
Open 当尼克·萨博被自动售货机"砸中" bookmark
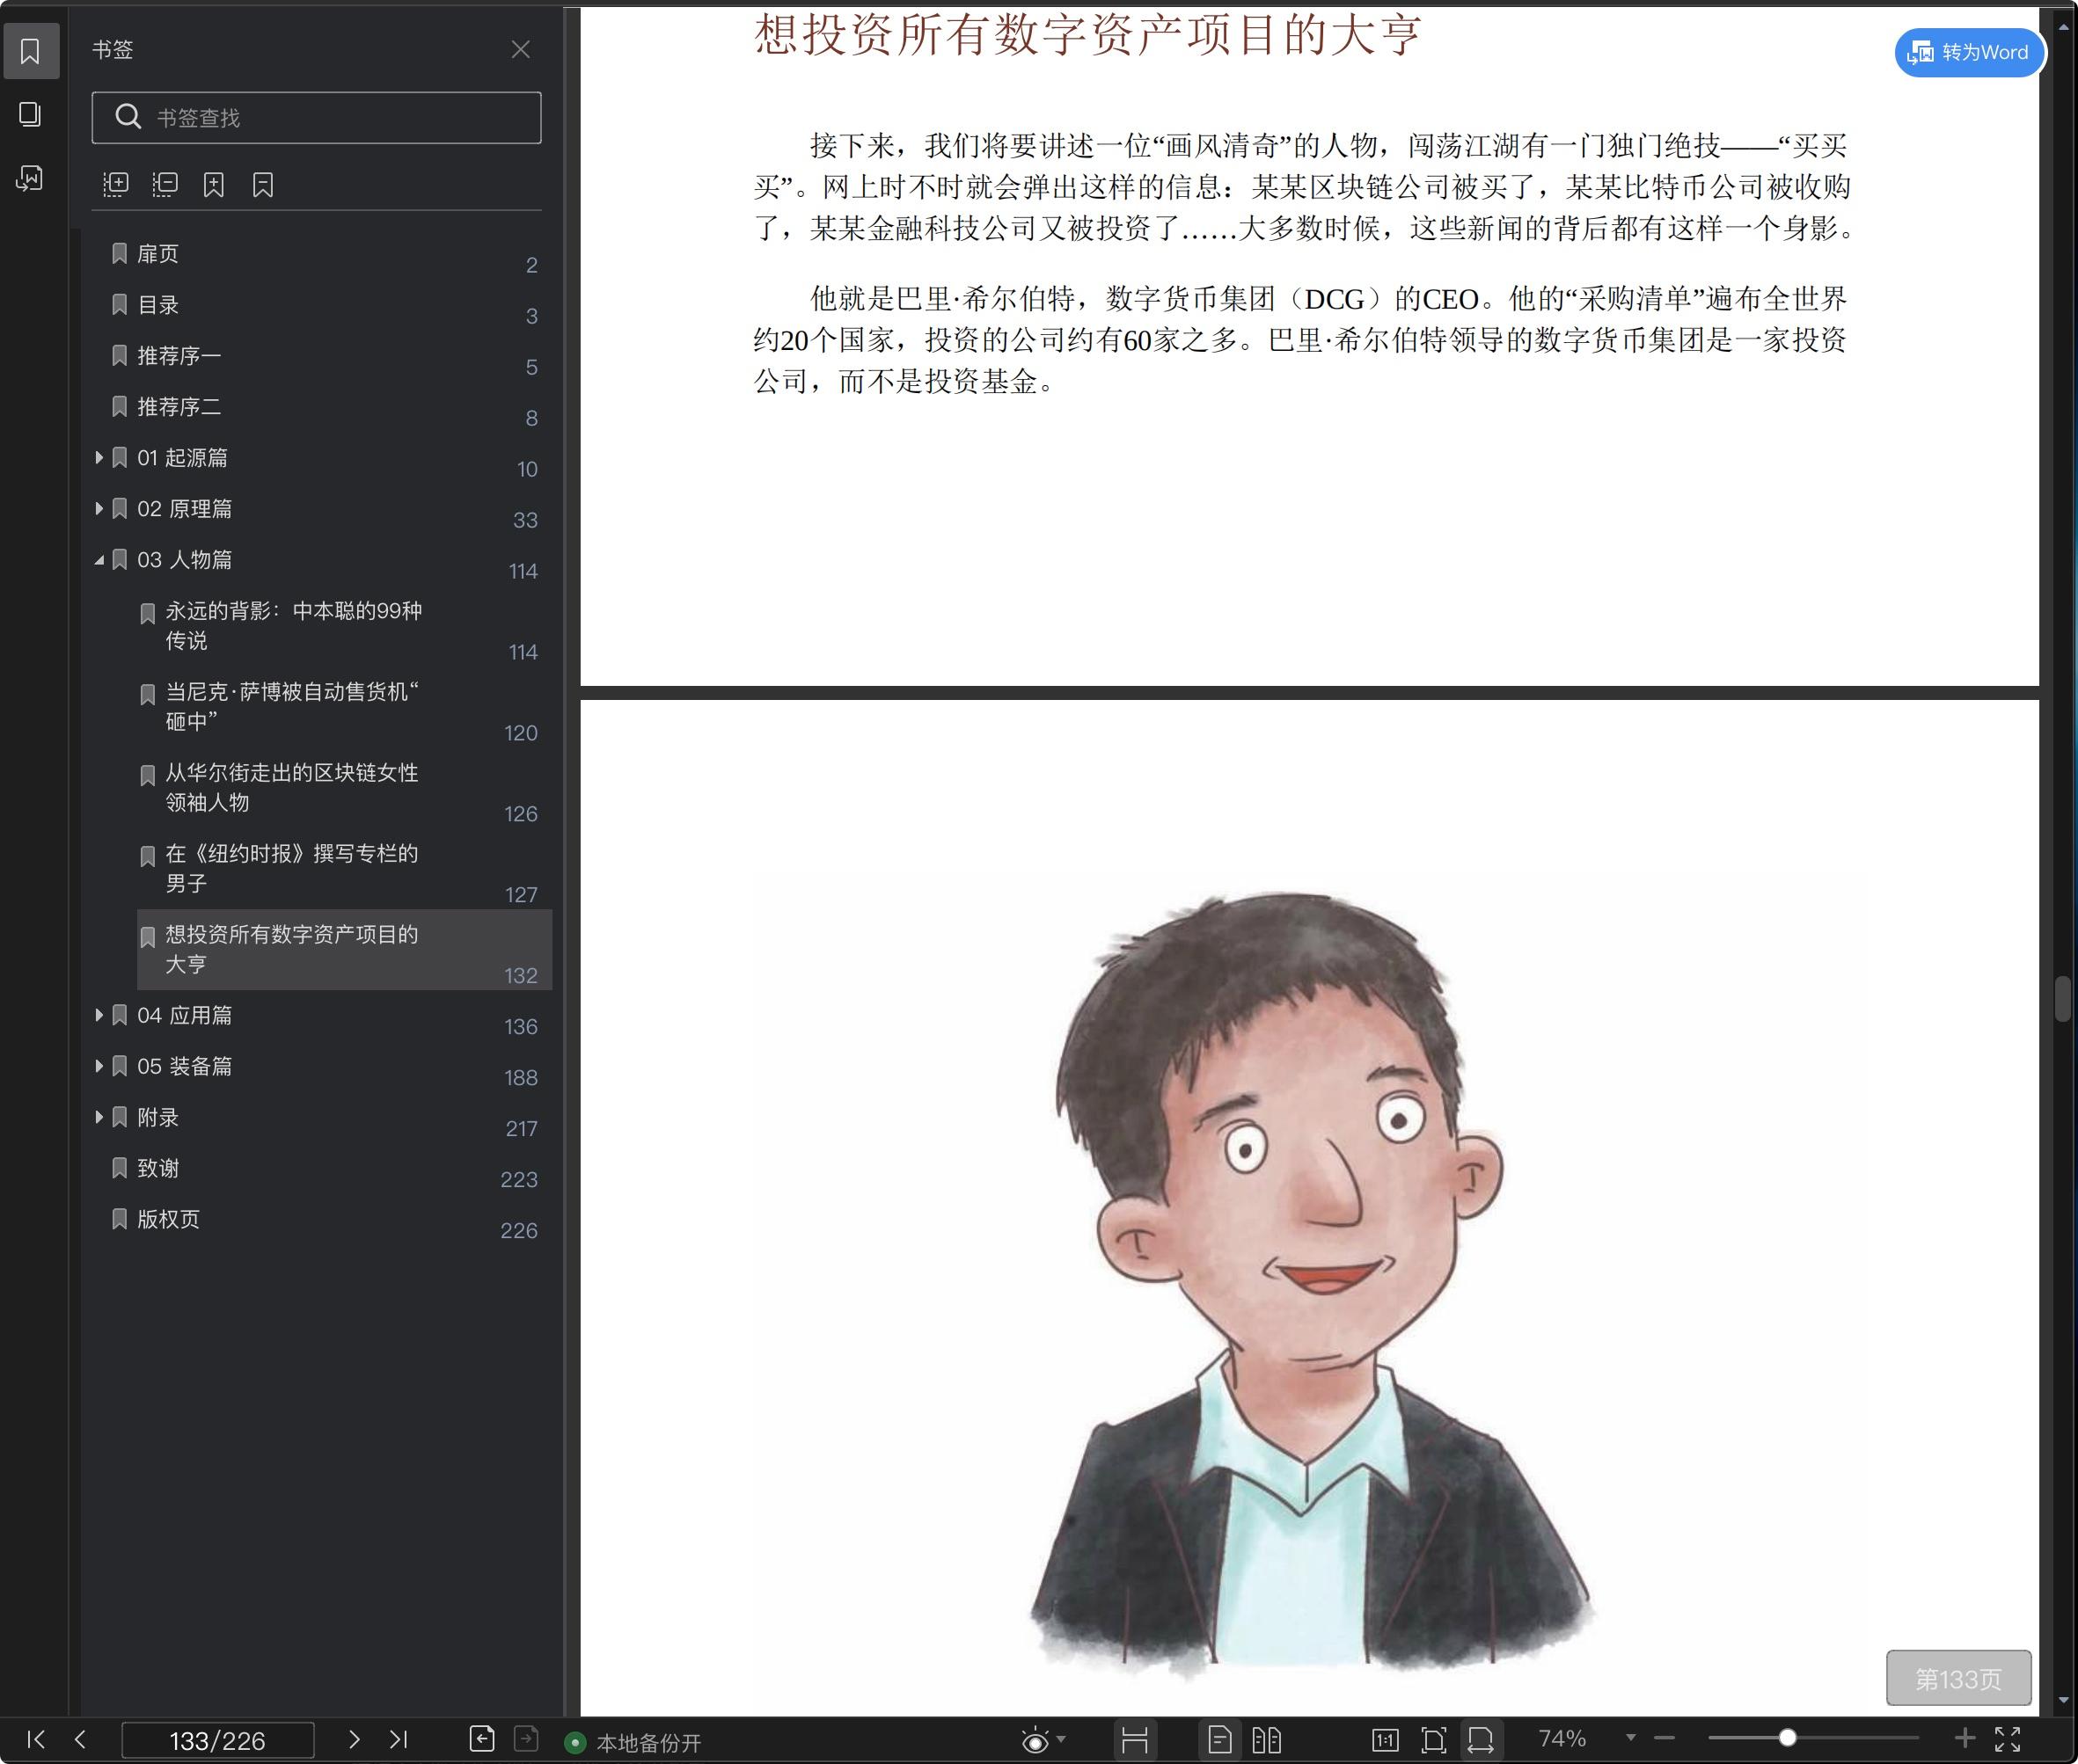point(292,706)
